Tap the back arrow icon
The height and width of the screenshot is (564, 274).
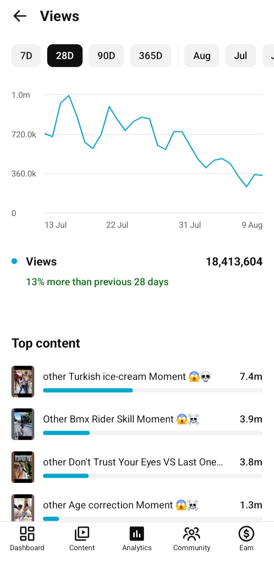pyautogui.click(x=19, y=16)
